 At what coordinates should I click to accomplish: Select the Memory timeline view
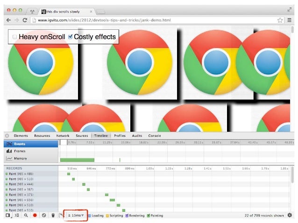31,158
